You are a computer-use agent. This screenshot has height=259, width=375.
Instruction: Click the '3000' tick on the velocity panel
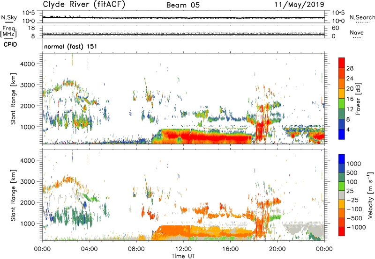(x=27, y=181)
